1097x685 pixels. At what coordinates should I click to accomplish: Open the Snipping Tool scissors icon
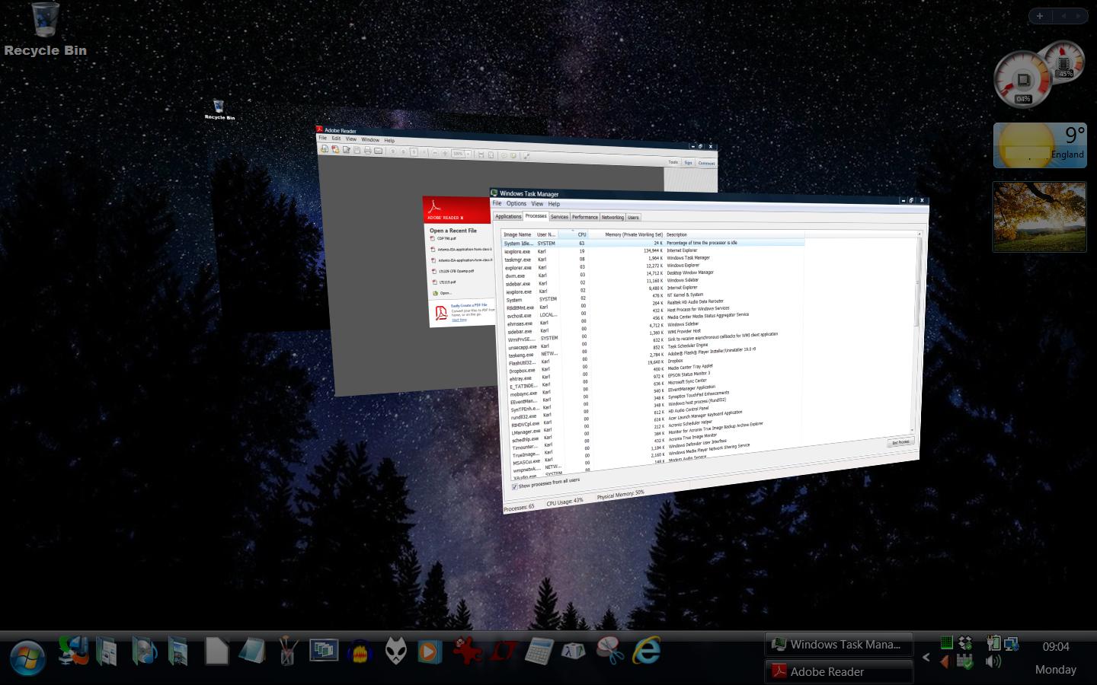click(610, 651)
